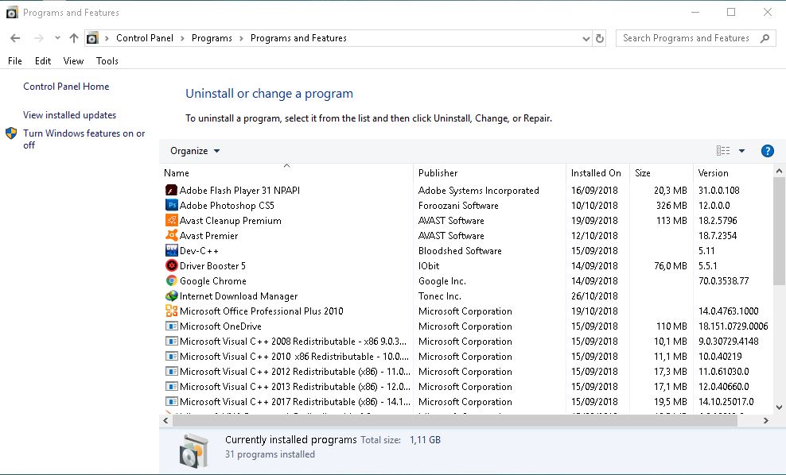Click the search magnifier icon

765,38
